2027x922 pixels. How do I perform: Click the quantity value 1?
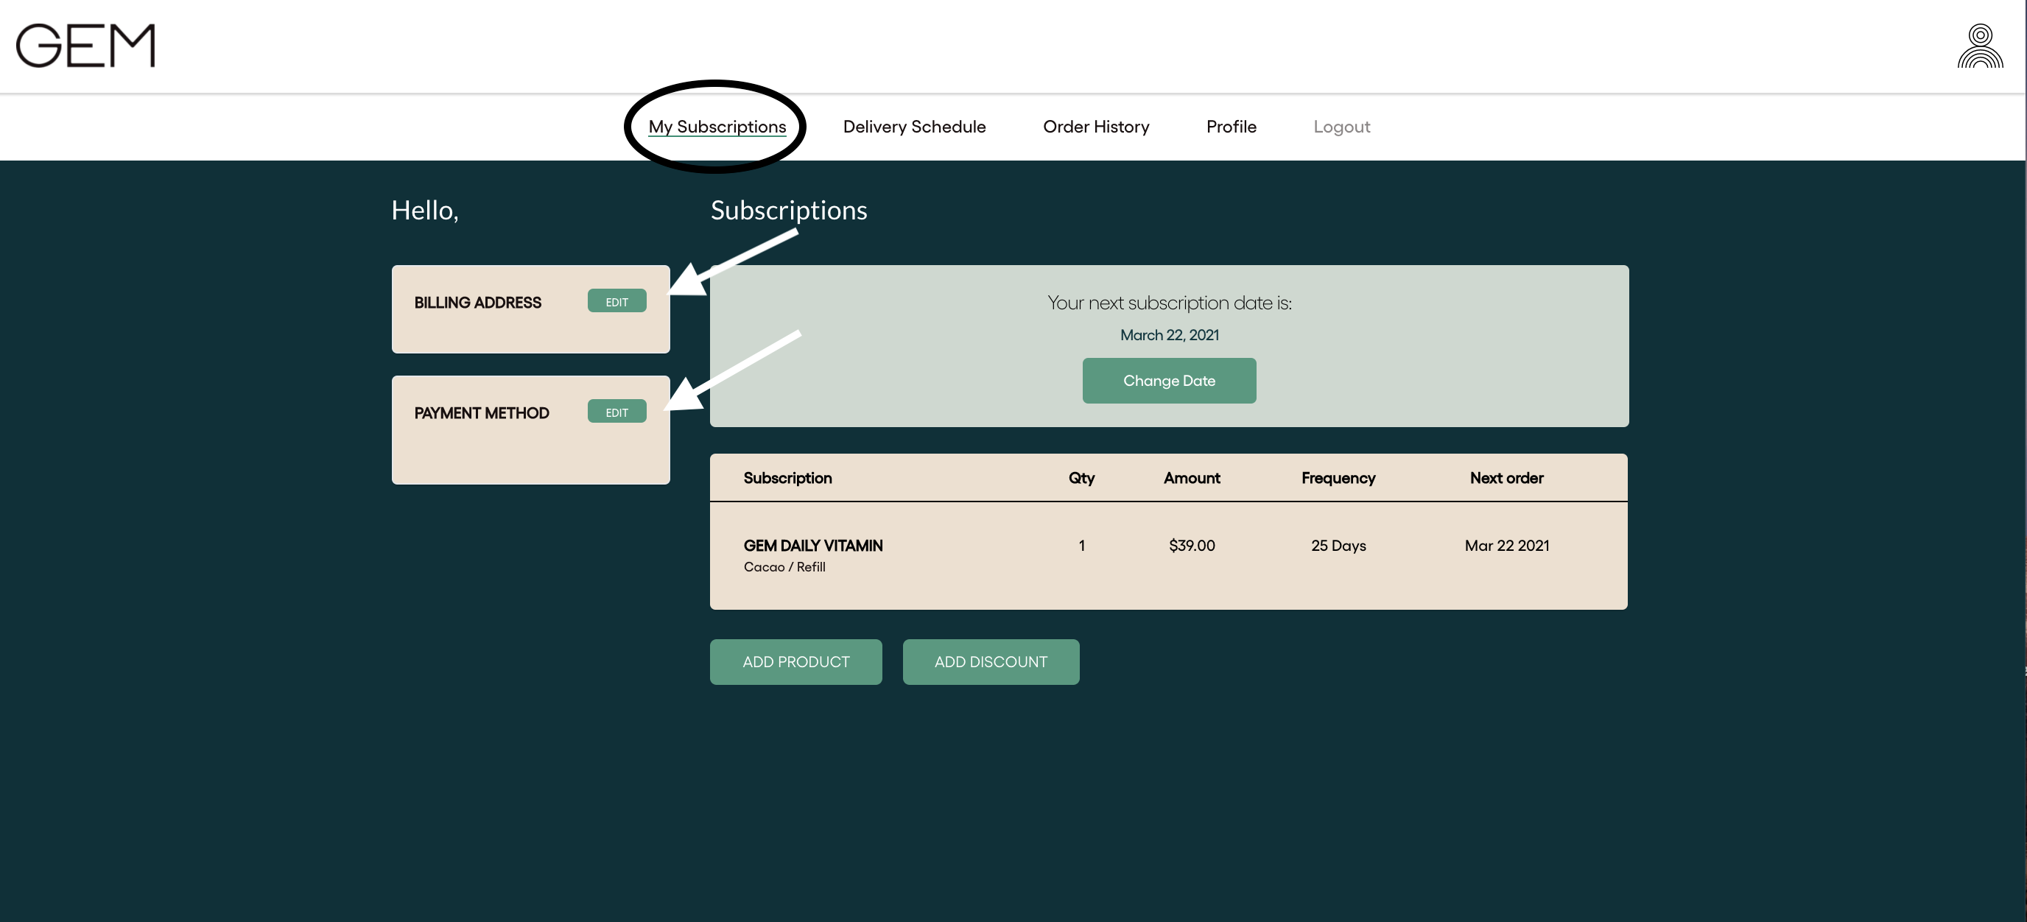(1081, 545)
